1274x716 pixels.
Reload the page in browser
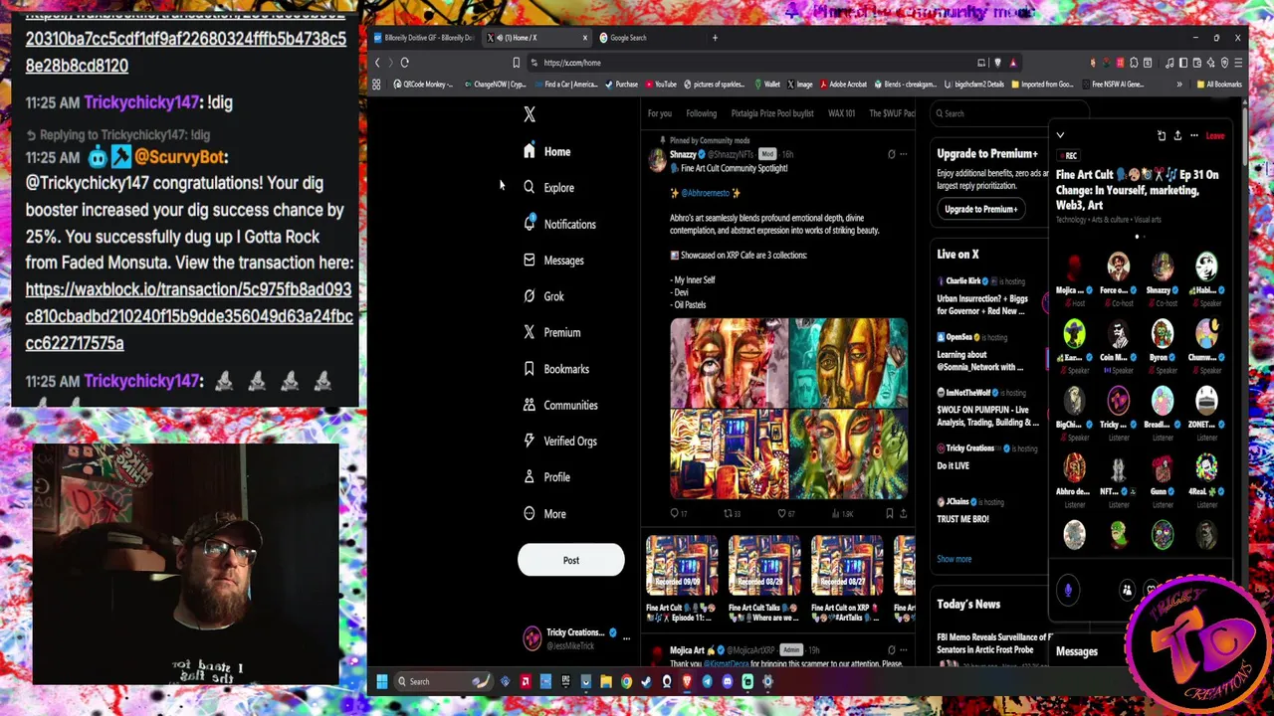(405, 63)
